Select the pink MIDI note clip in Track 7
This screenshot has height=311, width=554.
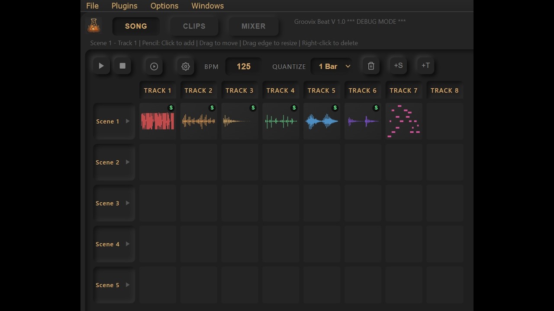pos(404,121)
